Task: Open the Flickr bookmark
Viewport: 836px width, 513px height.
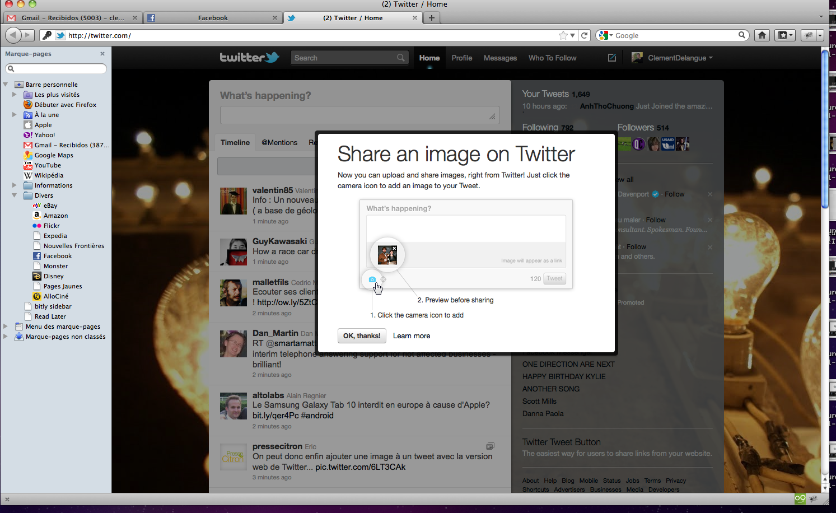Action: (x=46, y=226)
